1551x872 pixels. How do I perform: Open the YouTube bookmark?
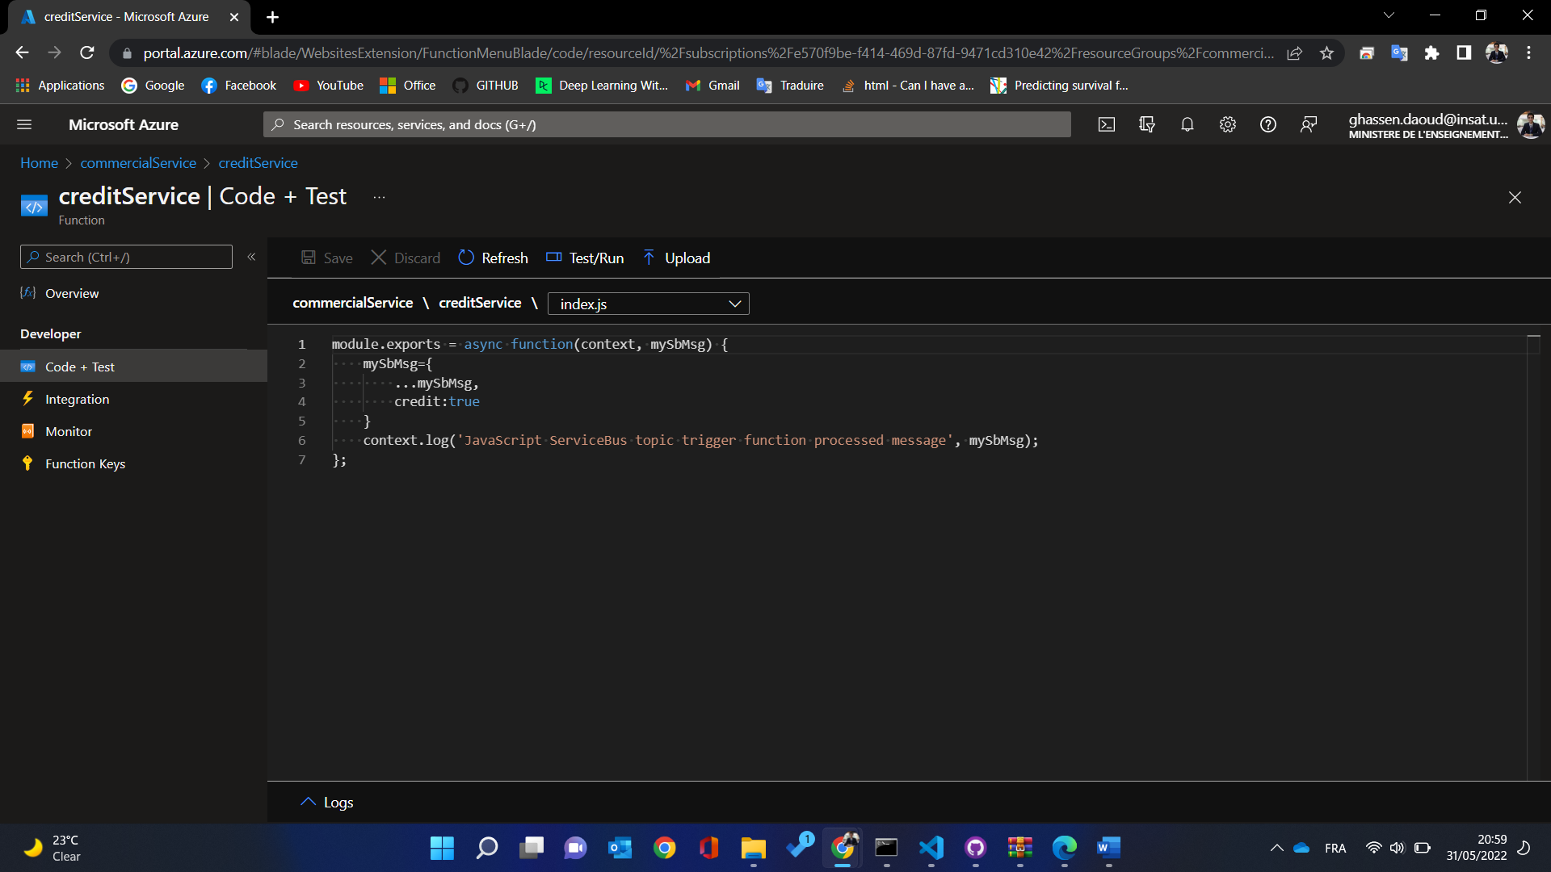[x=328, y=85]
